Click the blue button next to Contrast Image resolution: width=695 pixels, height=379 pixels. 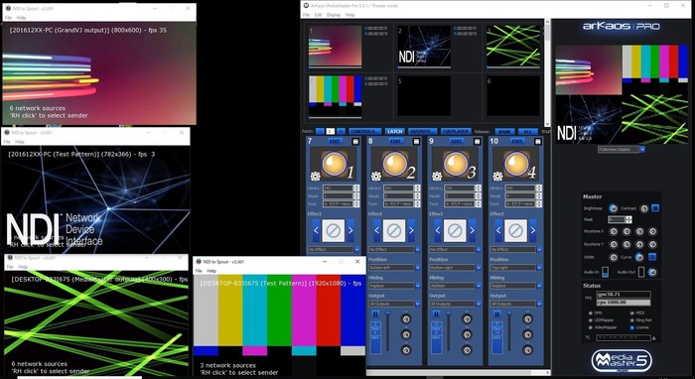click(x=655, y=208)
